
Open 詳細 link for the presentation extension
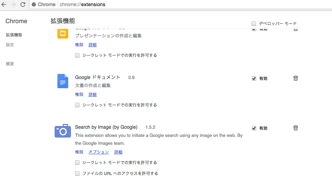[92, 45]
